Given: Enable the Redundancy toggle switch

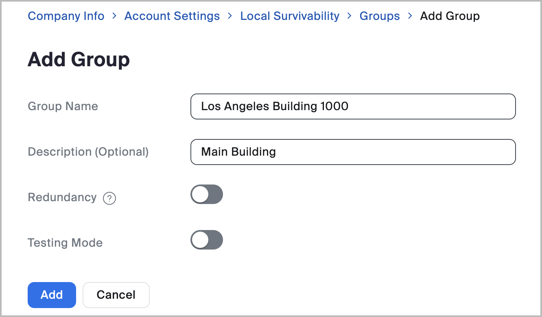Looking at the screenshot, I should [x=207, y=195].
